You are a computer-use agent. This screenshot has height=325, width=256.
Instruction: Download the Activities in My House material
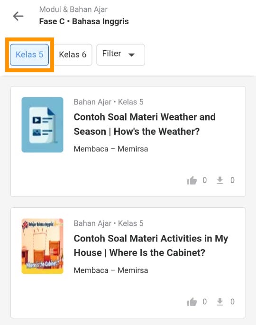(220, 302)
